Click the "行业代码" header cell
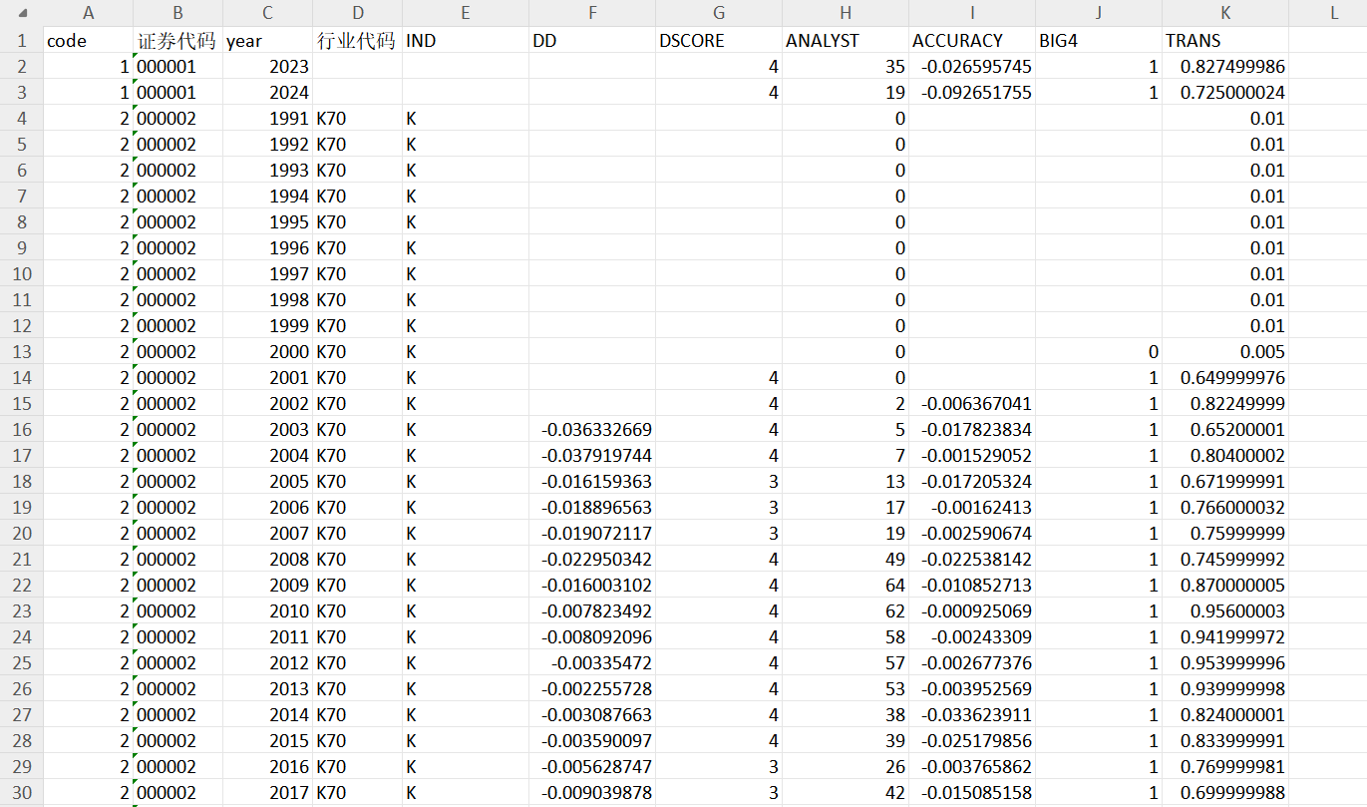This screenshot has width=1367, height=807. [357, 41]
